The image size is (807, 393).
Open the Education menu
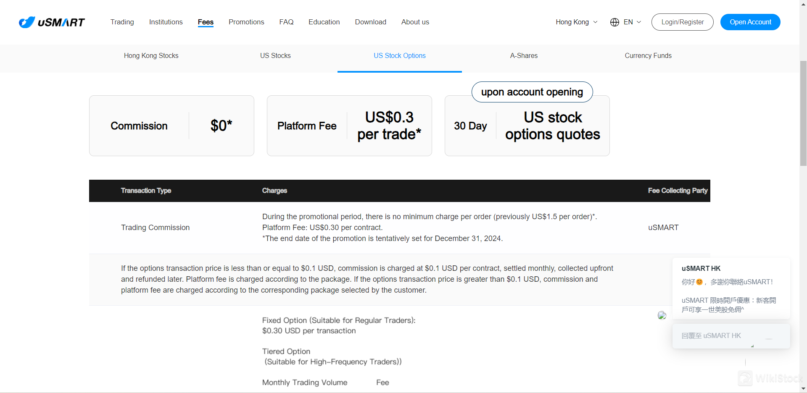tap(324, 22)
